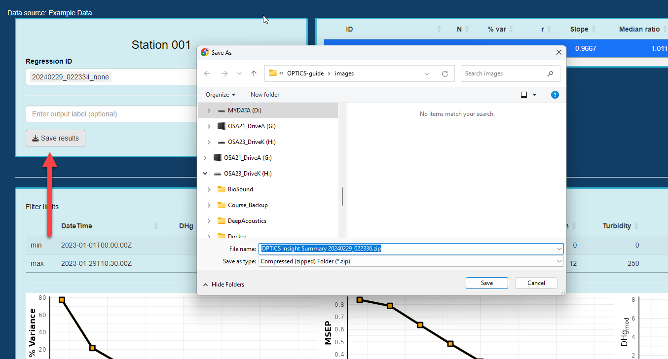Click the Save button
668x359 pixels.
[x=486, y=283]
